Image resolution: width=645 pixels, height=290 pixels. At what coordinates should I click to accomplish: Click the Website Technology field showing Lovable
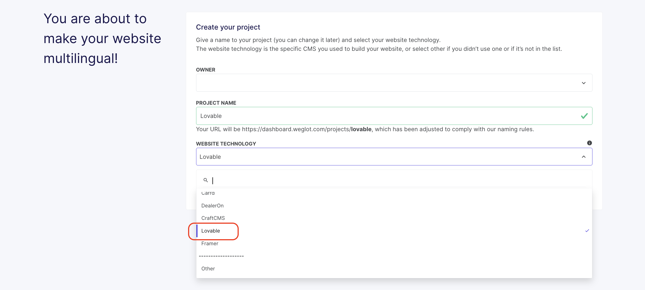(x=387, y=157)
